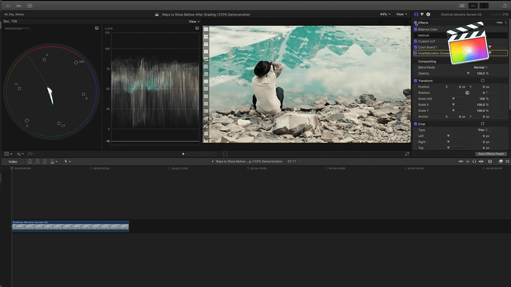This screenshot has height=287, width=511.
Task: Switch to the Color inspector triangle icon
Action: [422, 15]
